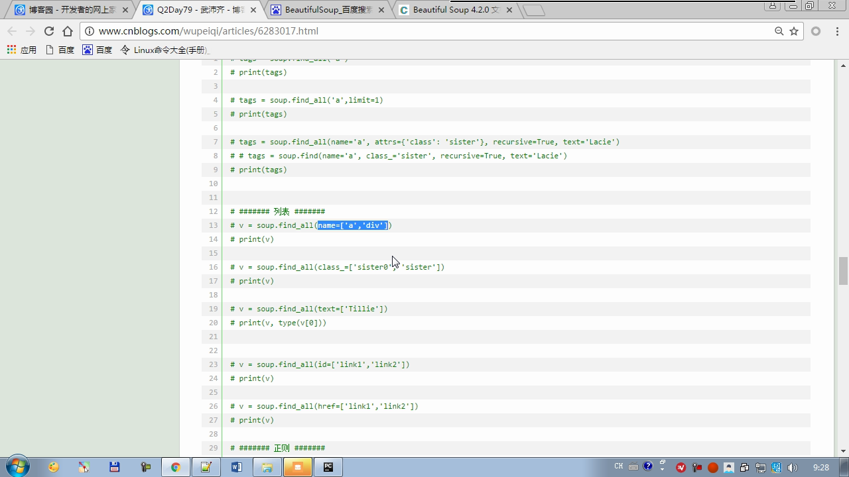
Task: Switch to Beautiful Soup 4.2.0 documentation tab
Action: (x=454, y=10)
